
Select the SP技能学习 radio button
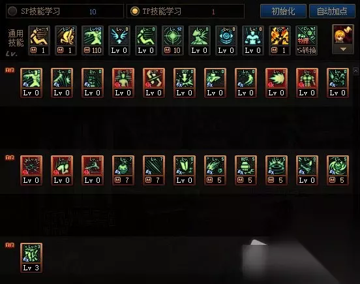tap(12, 11)
